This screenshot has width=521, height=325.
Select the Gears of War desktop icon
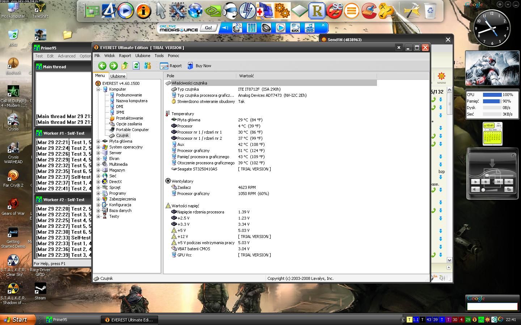pos(13,207)
